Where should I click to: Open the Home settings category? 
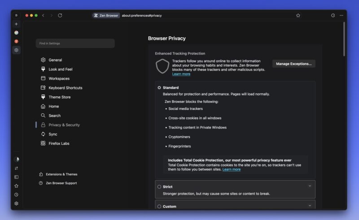click(x=53, y=106)
